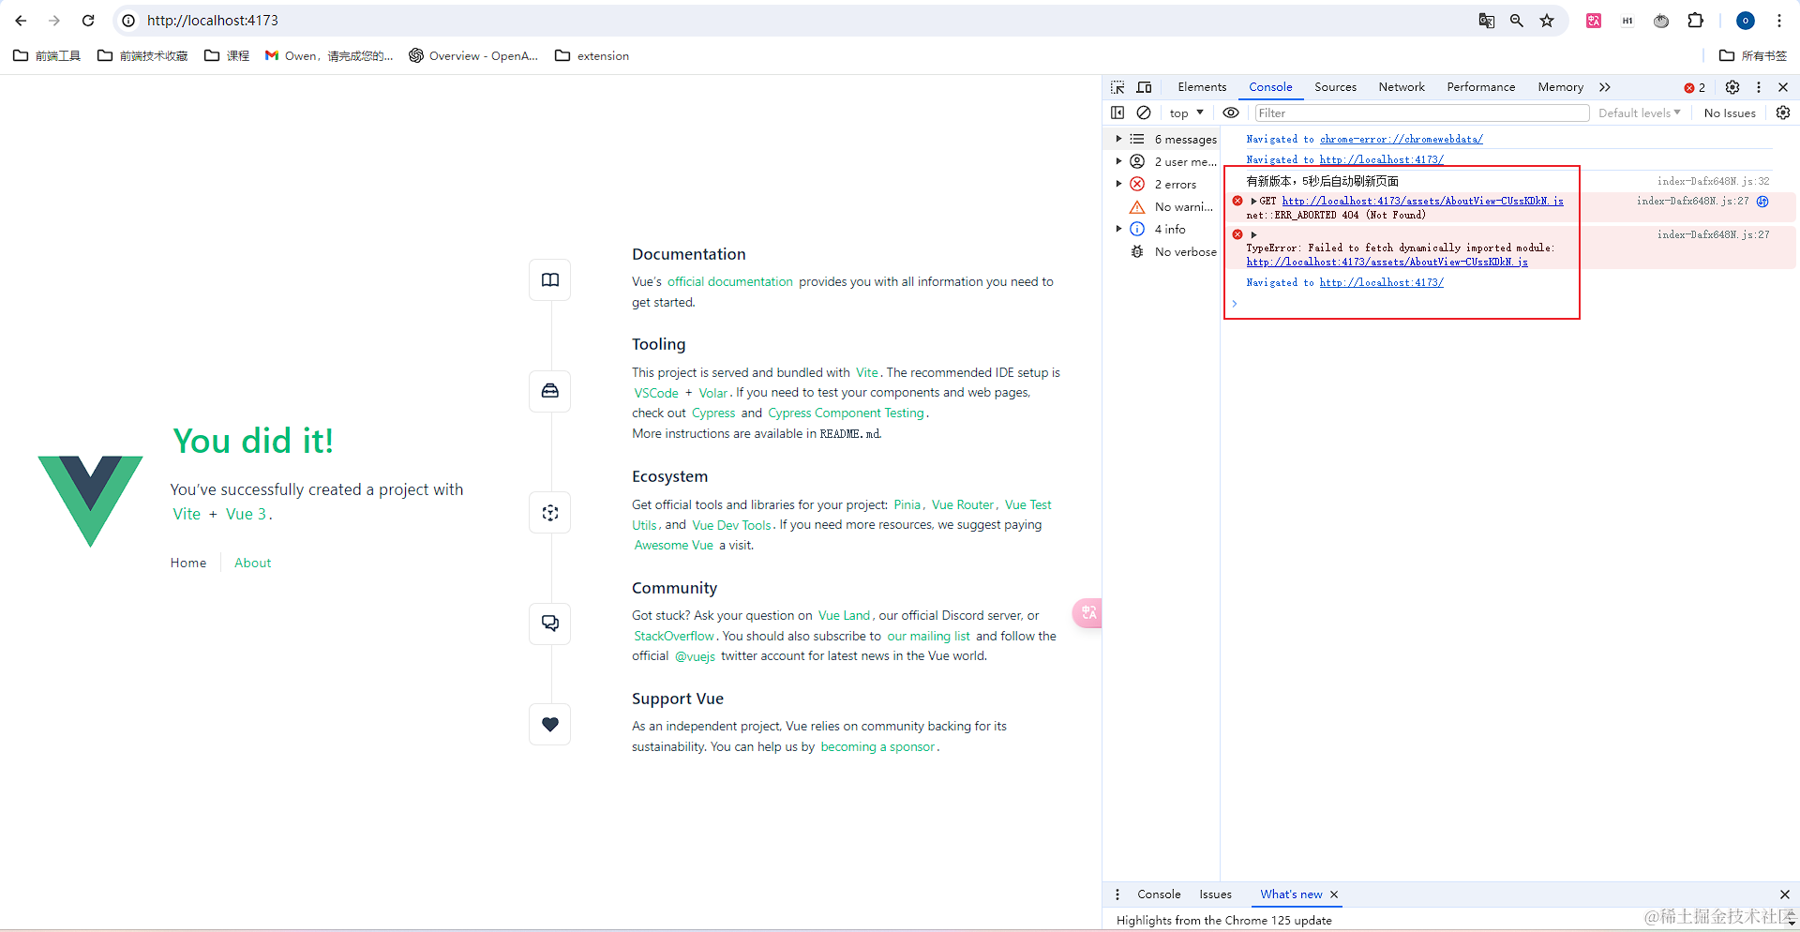Open the StackOverflow link

674,636
